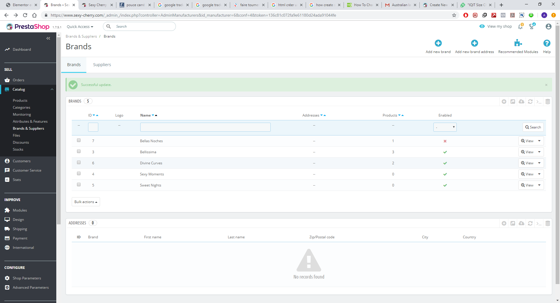This screenshot has width=560, height=303.
Task: Check the Sexy Moments row checkbox
Action: 79,174
